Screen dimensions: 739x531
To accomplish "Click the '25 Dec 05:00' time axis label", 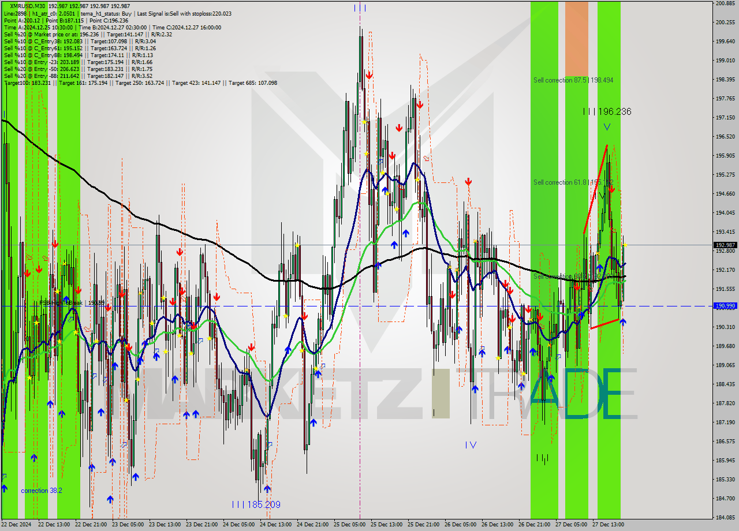I will click(349, 525).
